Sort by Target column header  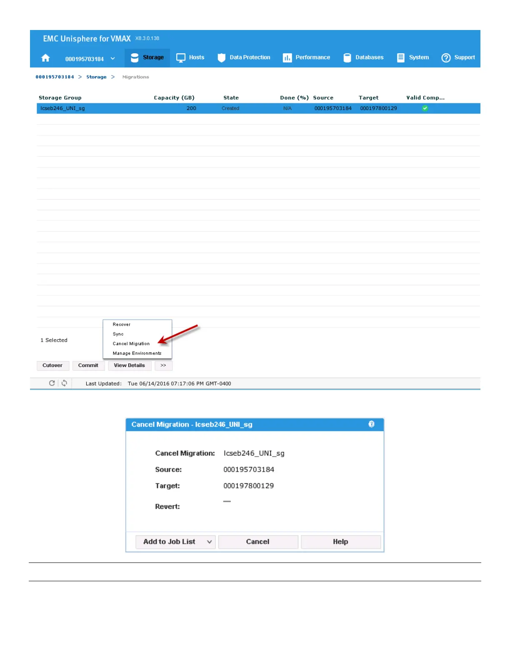368,98
